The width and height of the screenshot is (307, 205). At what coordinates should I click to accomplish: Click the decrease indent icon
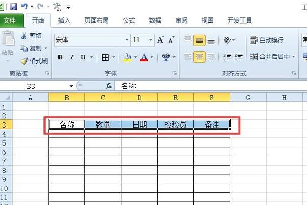[227, 57]
